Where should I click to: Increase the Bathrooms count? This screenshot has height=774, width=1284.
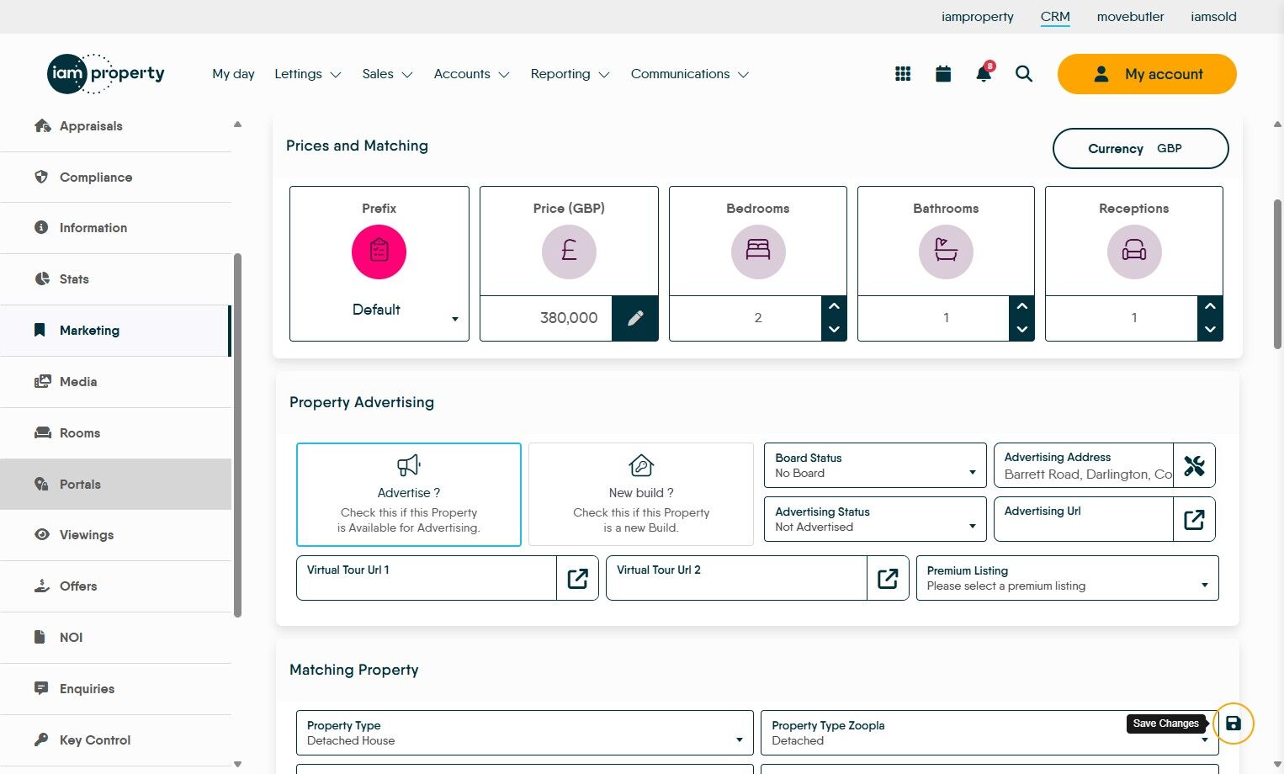pyautogui.click(x=1021, y=306)
